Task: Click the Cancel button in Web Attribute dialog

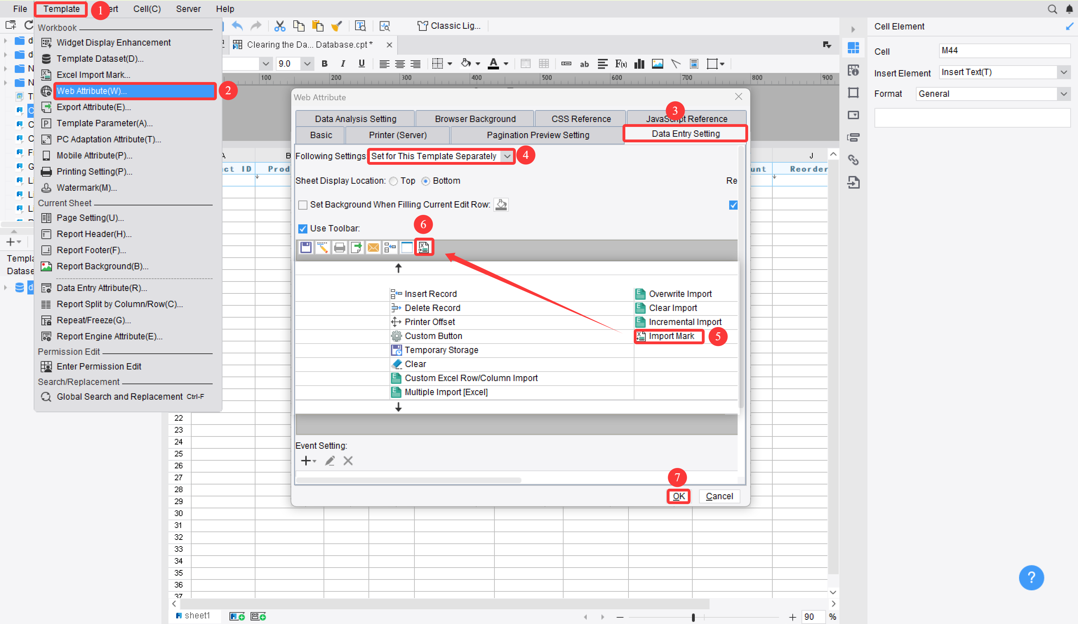Action: [x=719, y=496]
